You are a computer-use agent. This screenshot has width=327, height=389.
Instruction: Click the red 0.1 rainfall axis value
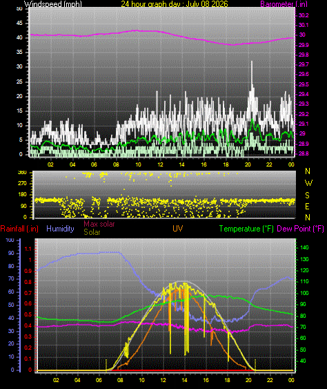[x=28, y=359]
